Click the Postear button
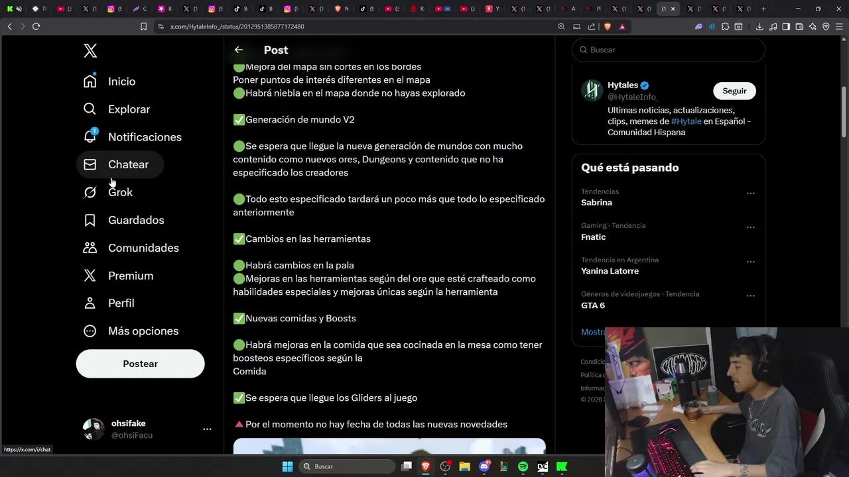849x477 pixels. [x=140, y=364]
